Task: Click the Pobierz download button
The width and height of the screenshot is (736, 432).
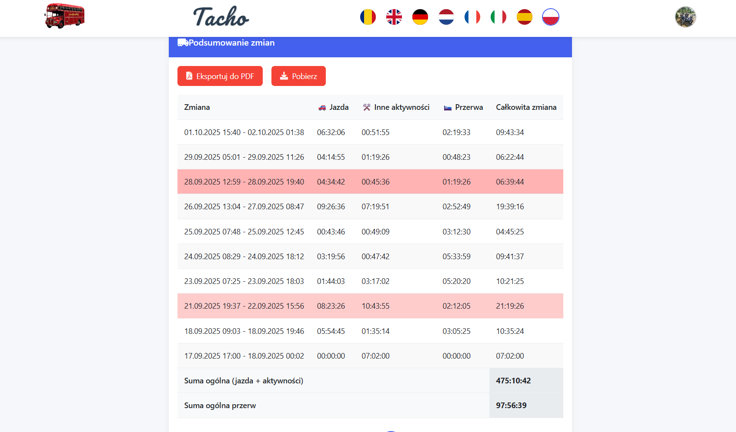Action: coord(298,76)
